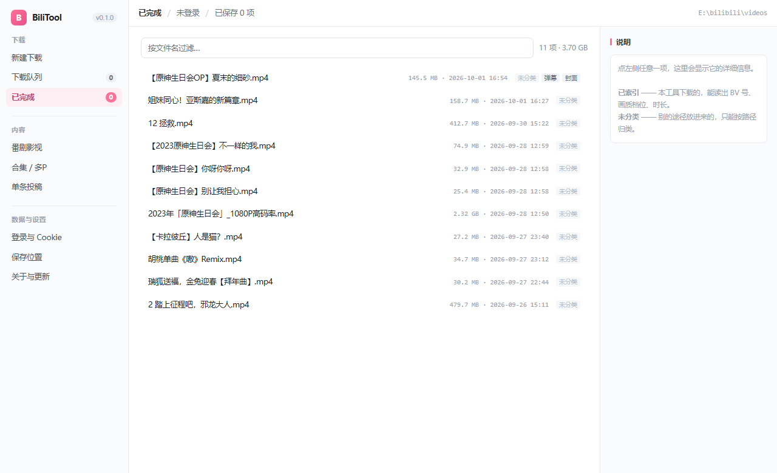Click the 已保存 0 项 breadcrumb

pyautogui.click(x=234, y=13)
